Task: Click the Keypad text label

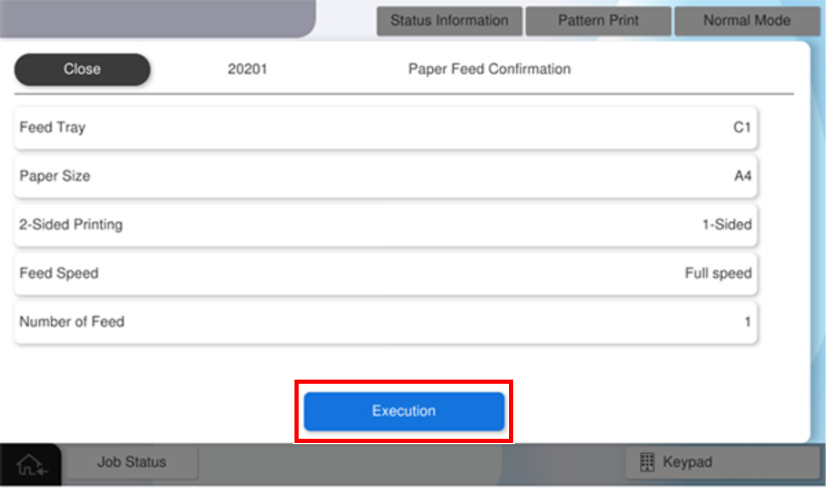Action: pos(687,462)
